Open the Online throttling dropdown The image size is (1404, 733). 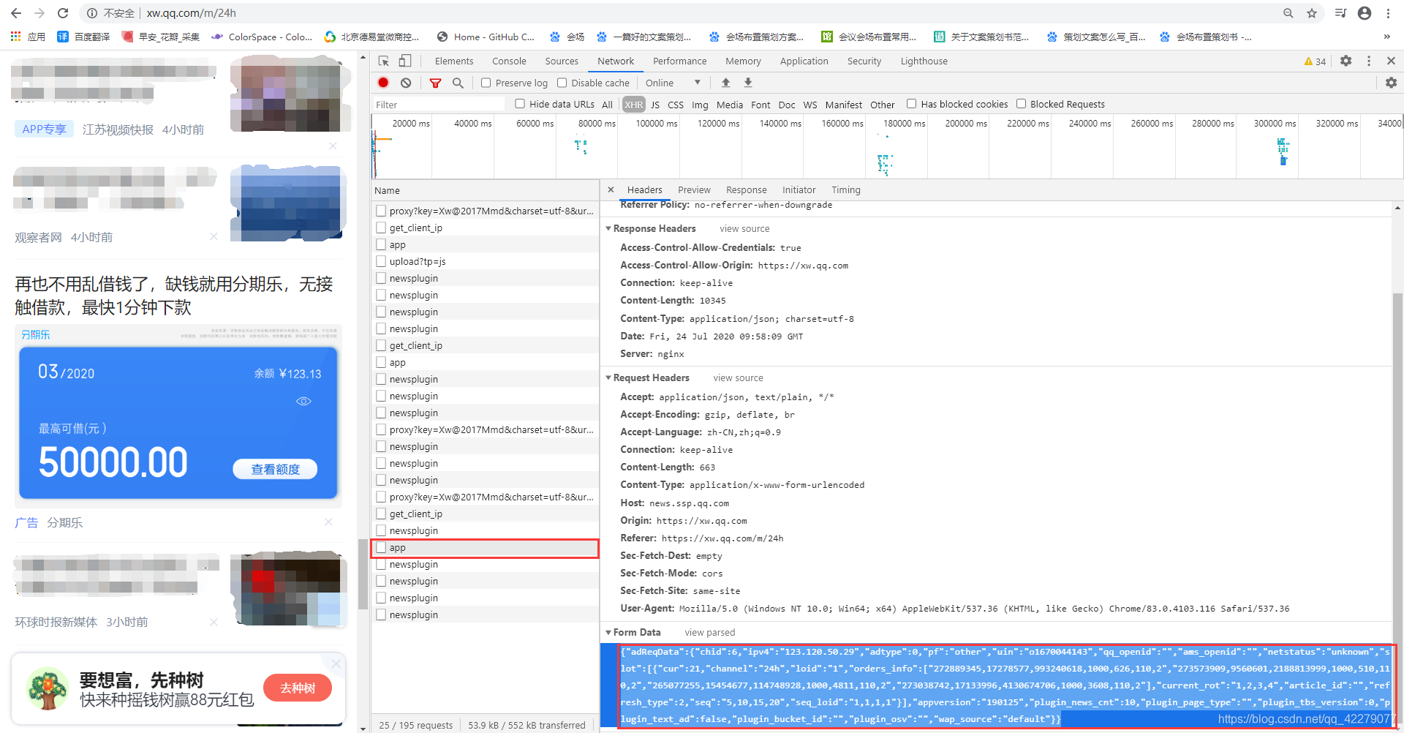coord(673,83)
